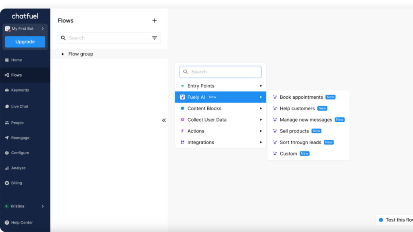Open Live Chat section
The width and height of the screenshot is (413, 232).
(25, 106)
